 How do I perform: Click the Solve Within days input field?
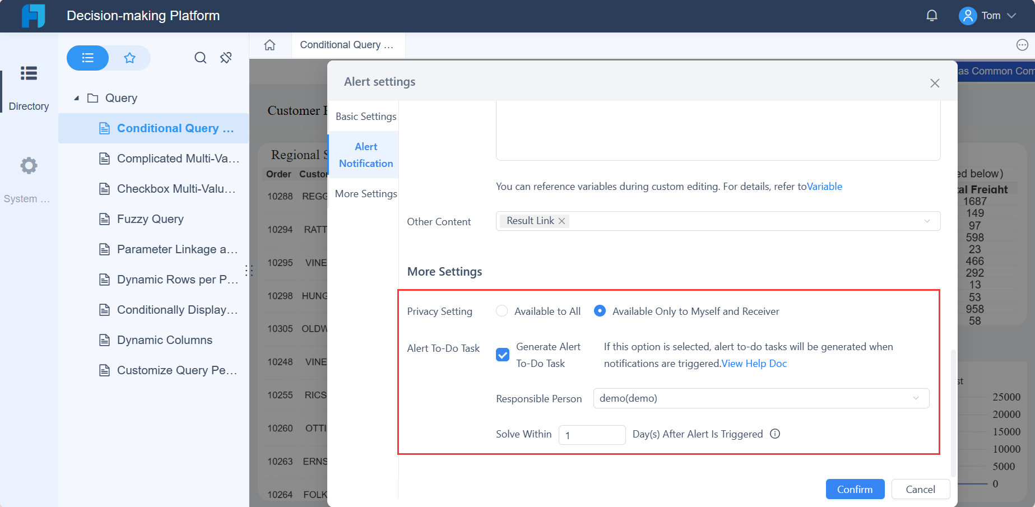coord(592,435)
